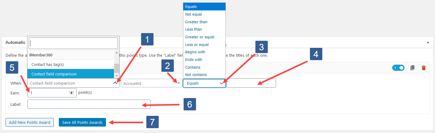Click the Earn points stepper arrows

coord(71,93)
